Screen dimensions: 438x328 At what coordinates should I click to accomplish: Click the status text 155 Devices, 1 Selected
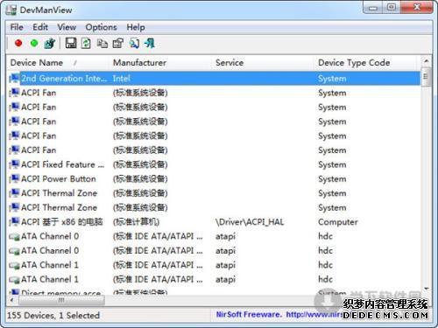(53, 315)
